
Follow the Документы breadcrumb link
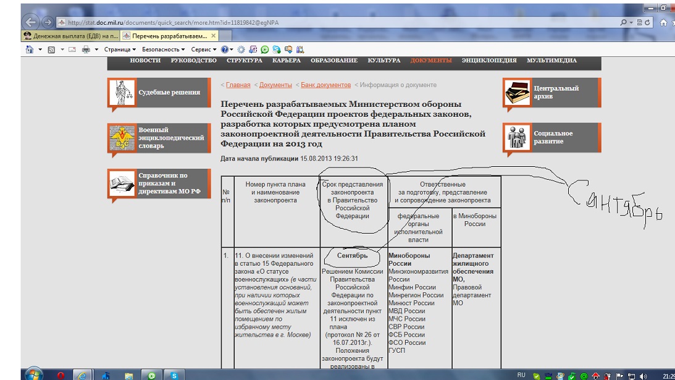coord(275,85)
